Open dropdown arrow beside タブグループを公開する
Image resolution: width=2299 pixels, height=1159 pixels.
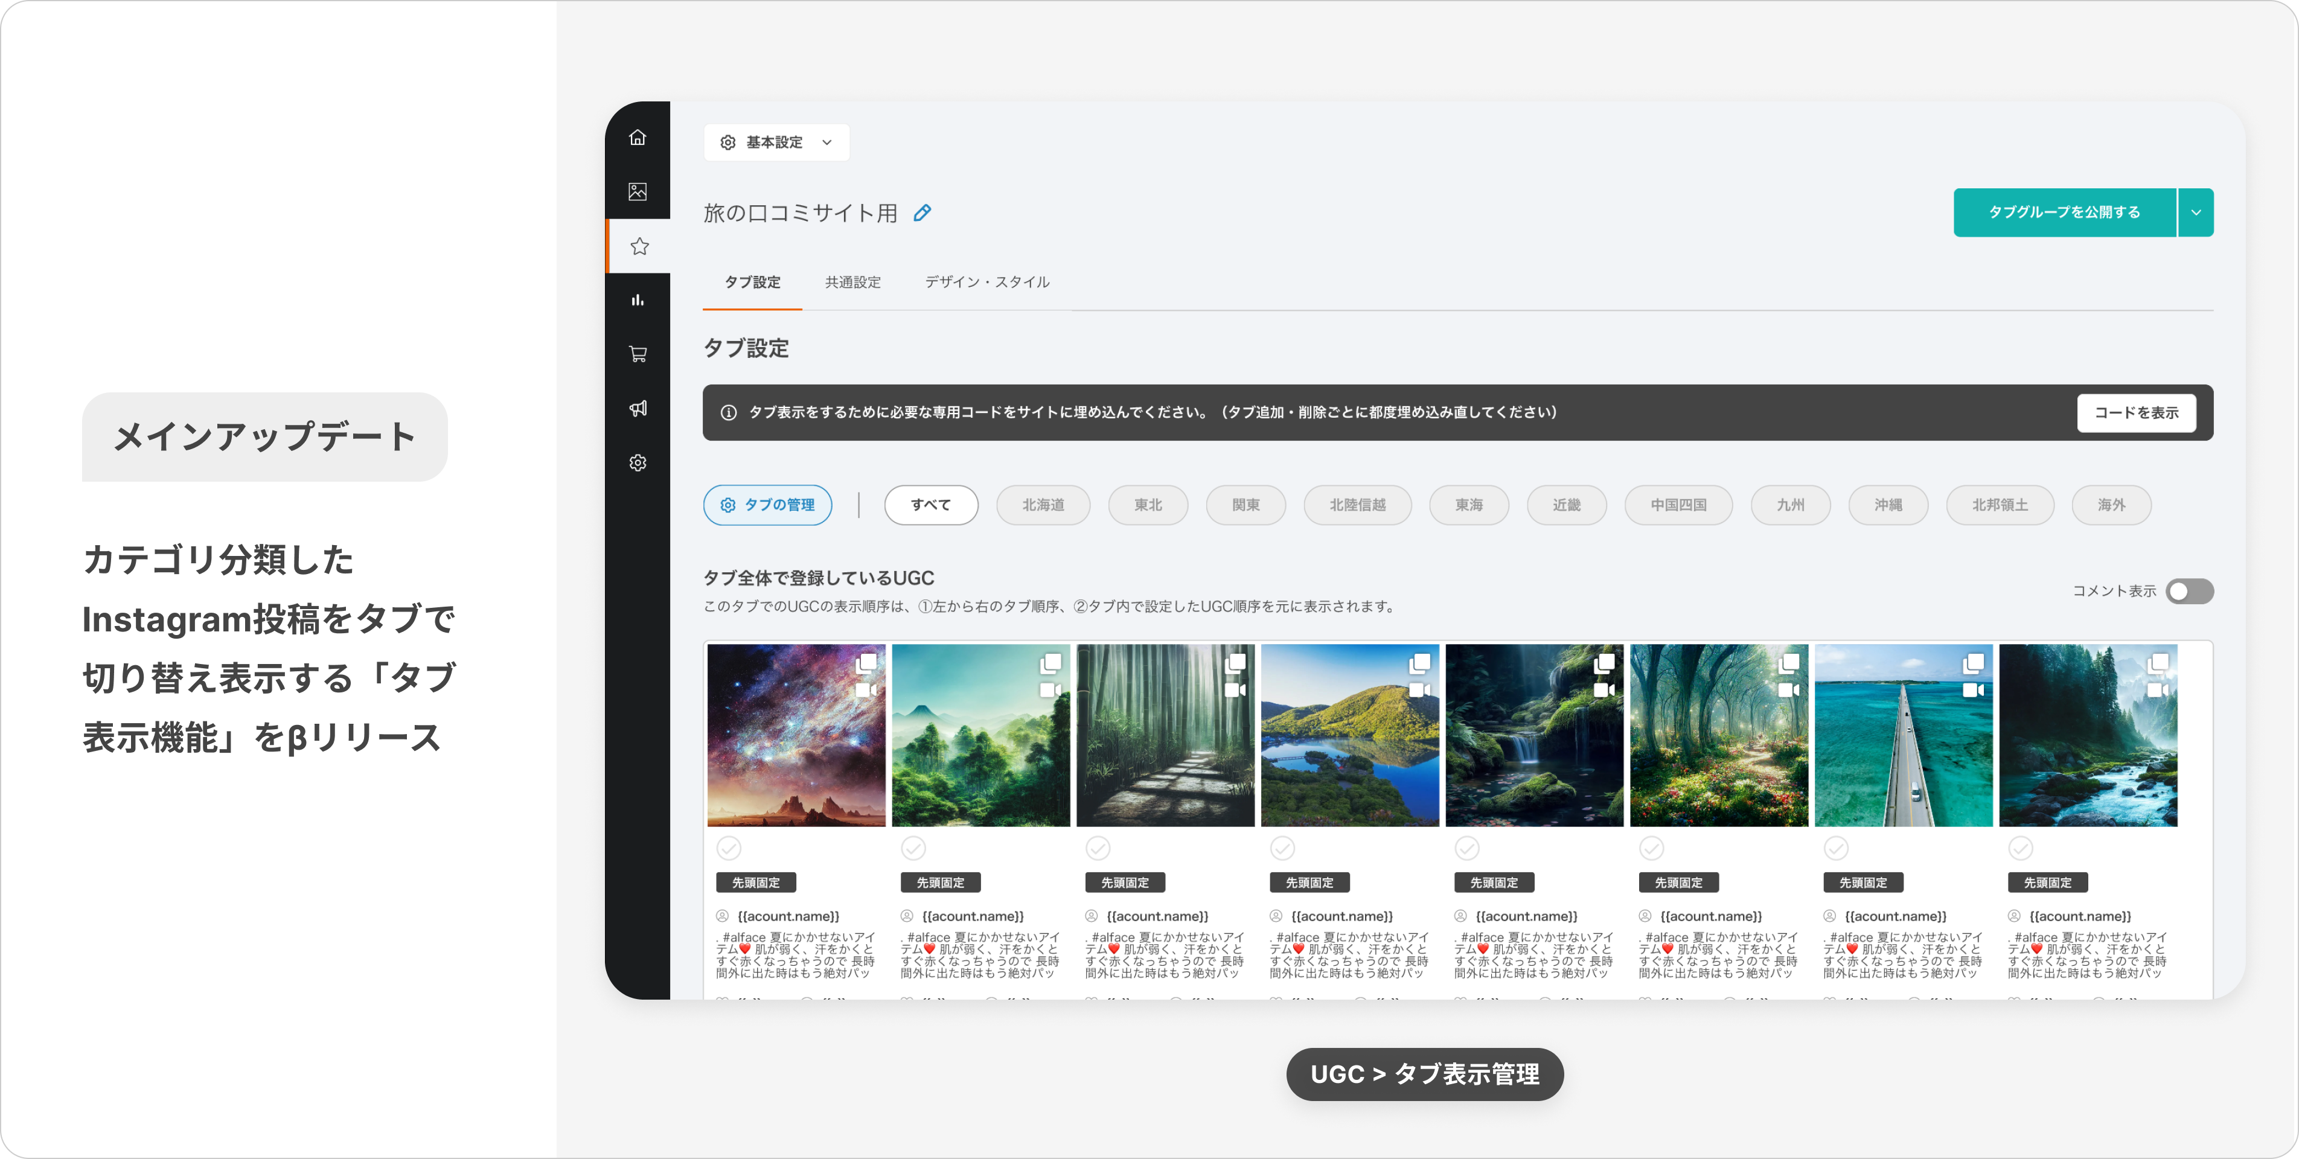click(2196, 212)
